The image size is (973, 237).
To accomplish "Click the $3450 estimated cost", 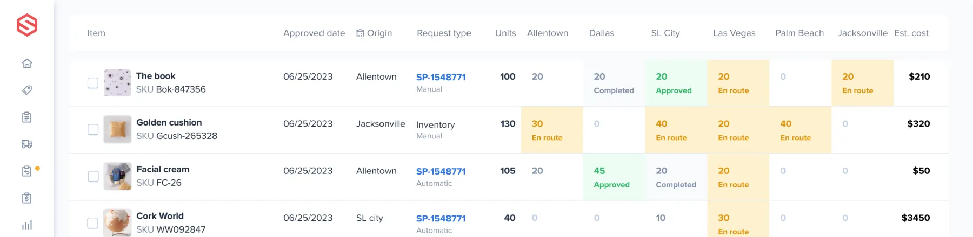I will (x=916, y=218).
